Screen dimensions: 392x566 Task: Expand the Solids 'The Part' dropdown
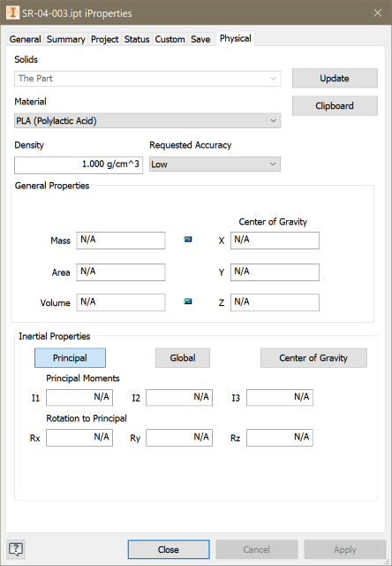click(147, 79)
